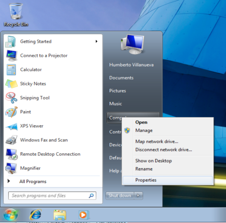The image size is (226, 223).
Task: Launch Calculator via its icon
Action: pyautogui.click(x=11, y=70)
